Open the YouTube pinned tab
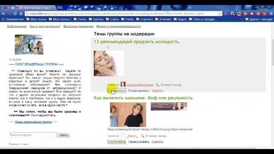This screenshot has height=154, width=274. point(6,8)
